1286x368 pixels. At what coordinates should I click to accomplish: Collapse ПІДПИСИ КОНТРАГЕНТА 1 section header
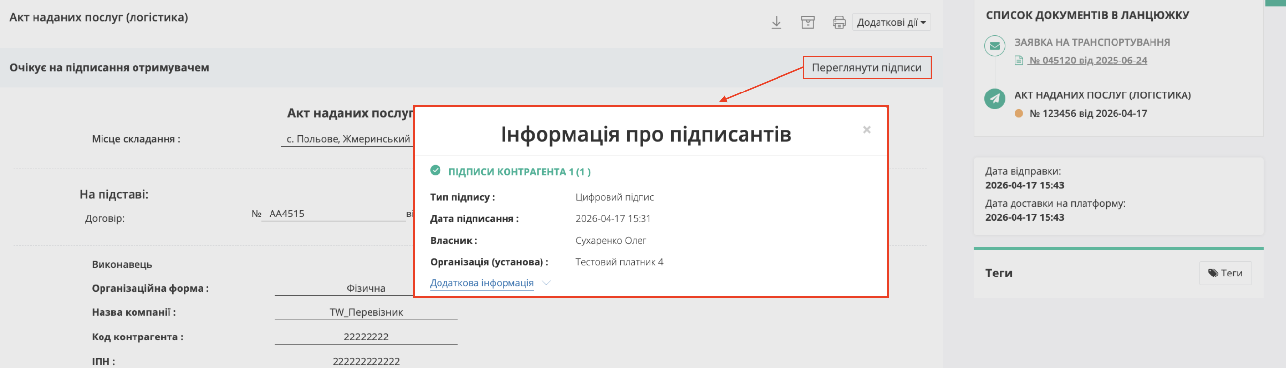(x=519, y=172)
